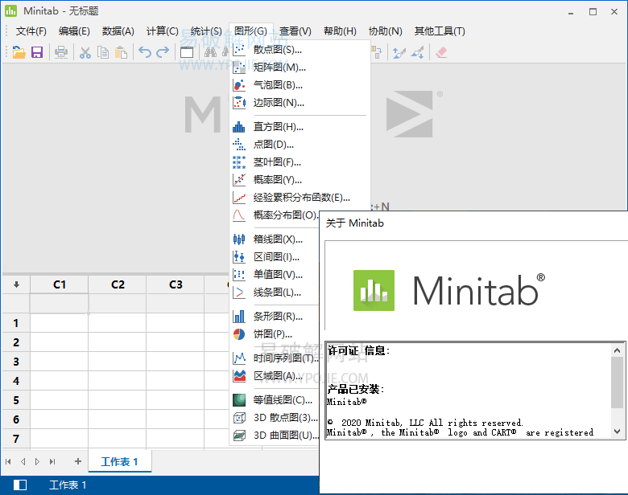Open the 统计(S) menu
628x495 pixels.
pyautogui.click(x=206, y=31)
